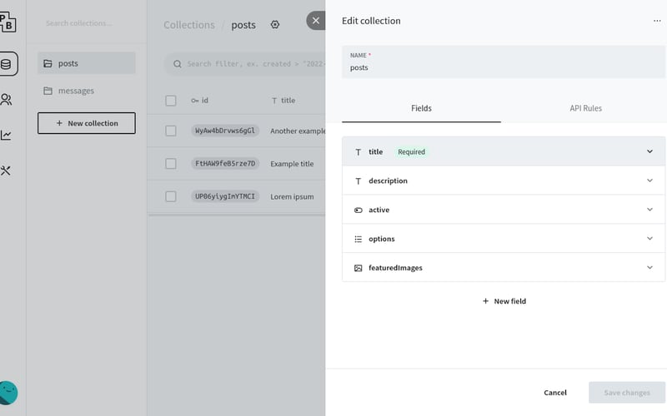667x416 pixels.
Task: Open the 'Another example' record
Action: click(298, 131)
